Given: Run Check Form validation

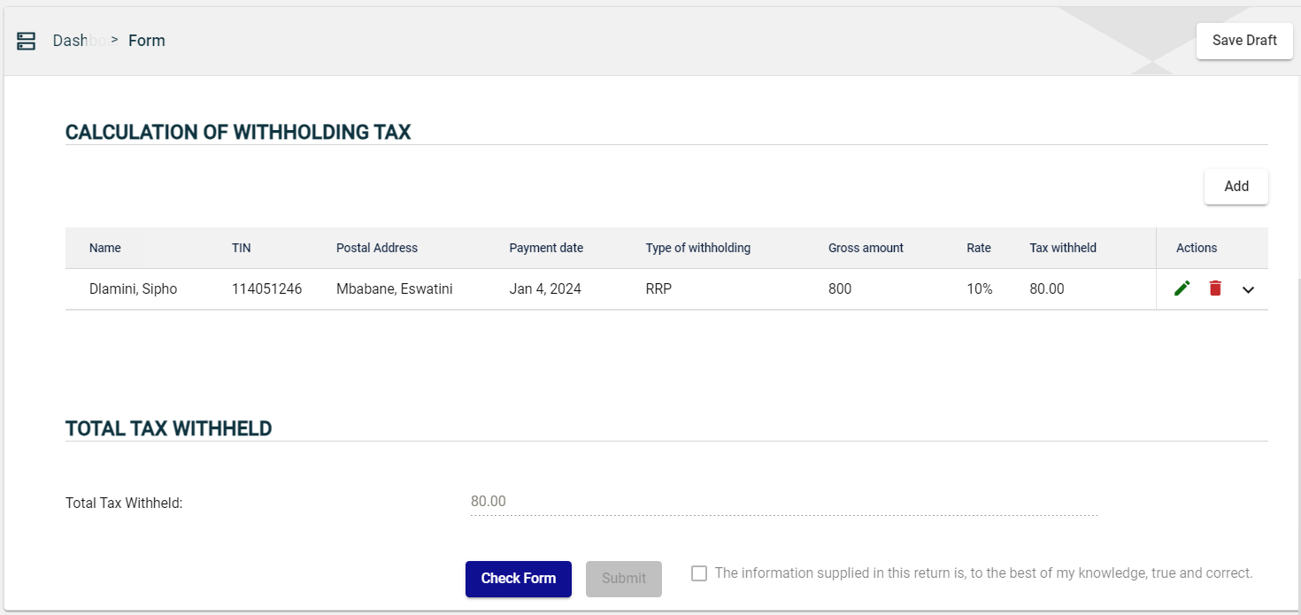Looking at the screenshot, I should click(x=518, y=579).
